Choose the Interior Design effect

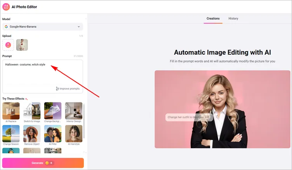pyautogui.click(x=73, y=111)
